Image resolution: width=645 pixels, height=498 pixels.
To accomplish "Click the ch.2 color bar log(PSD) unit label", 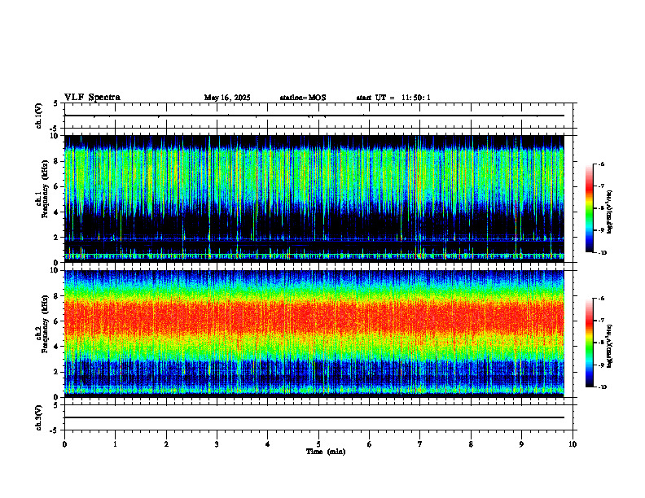I will (x=610, y=347).
